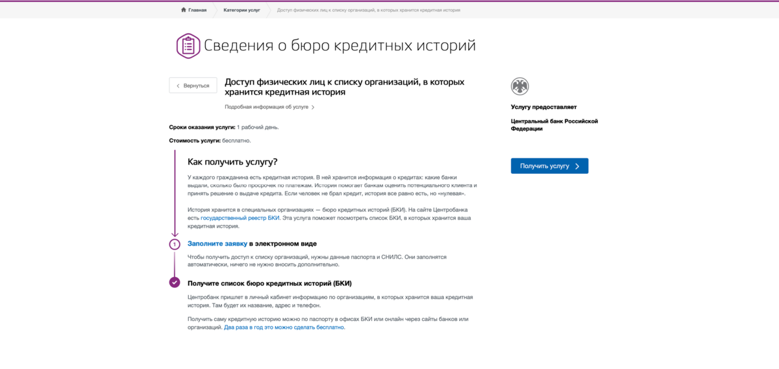Click the back chevron in the Вернуться button

[179, 86]
